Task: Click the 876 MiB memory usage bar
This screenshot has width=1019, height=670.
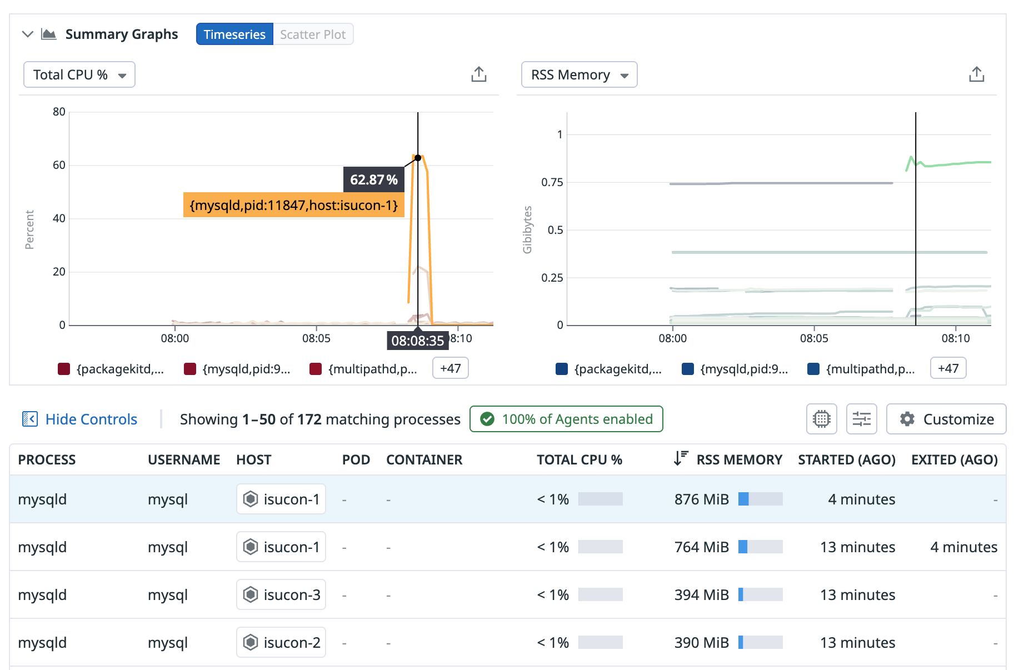Action: 761,499
